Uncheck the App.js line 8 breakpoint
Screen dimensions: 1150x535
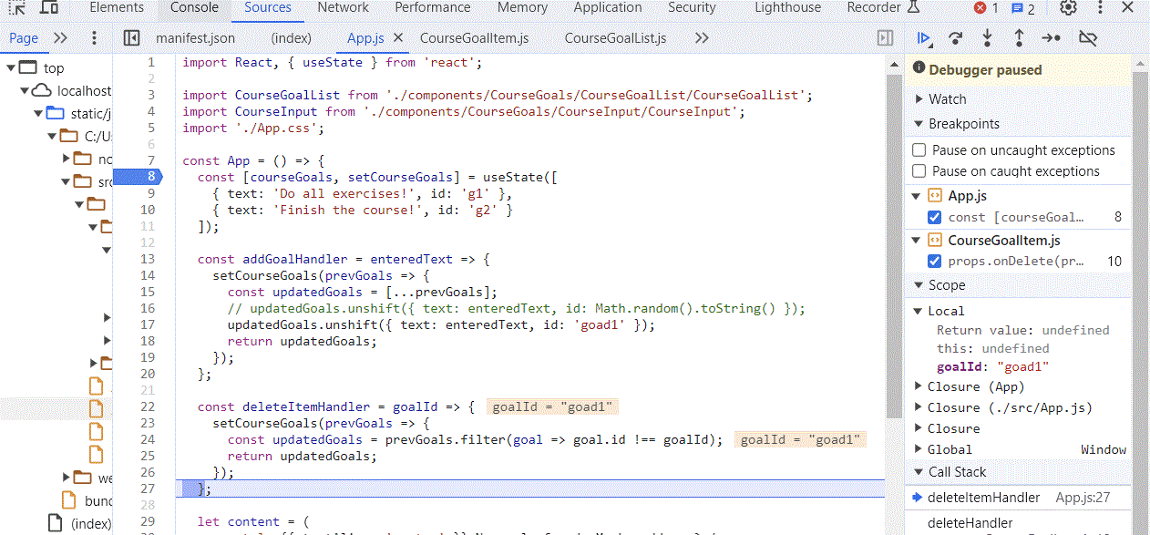coord(934,217)
